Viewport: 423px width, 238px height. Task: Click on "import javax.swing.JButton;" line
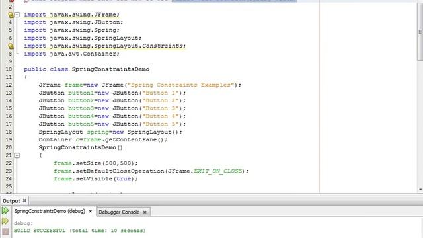tap(73, 22)
